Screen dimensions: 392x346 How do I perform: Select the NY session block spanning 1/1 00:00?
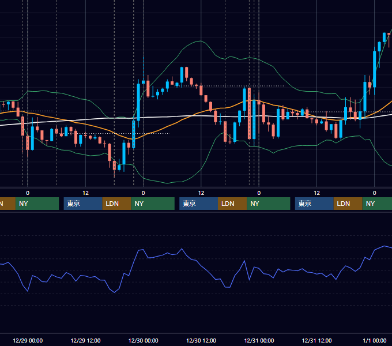point(377,204)
